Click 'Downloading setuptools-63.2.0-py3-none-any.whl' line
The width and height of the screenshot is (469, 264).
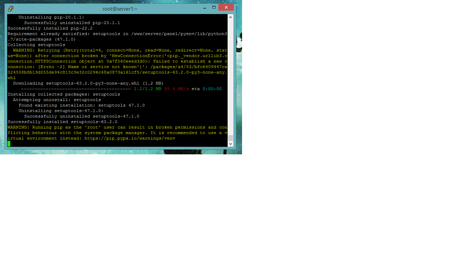[x=88, y=83]
